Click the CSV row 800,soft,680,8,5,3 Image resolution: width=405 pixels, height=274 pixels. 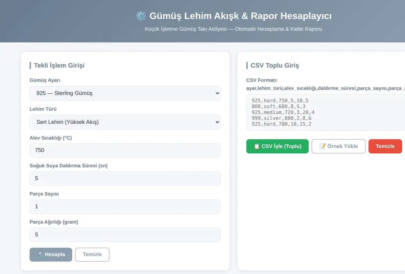[x=279, y=106]
